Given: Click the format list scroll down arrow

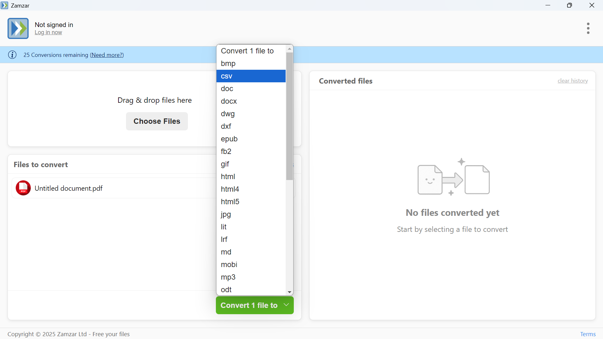Looking at the screenshot, I should pos(290,292).
